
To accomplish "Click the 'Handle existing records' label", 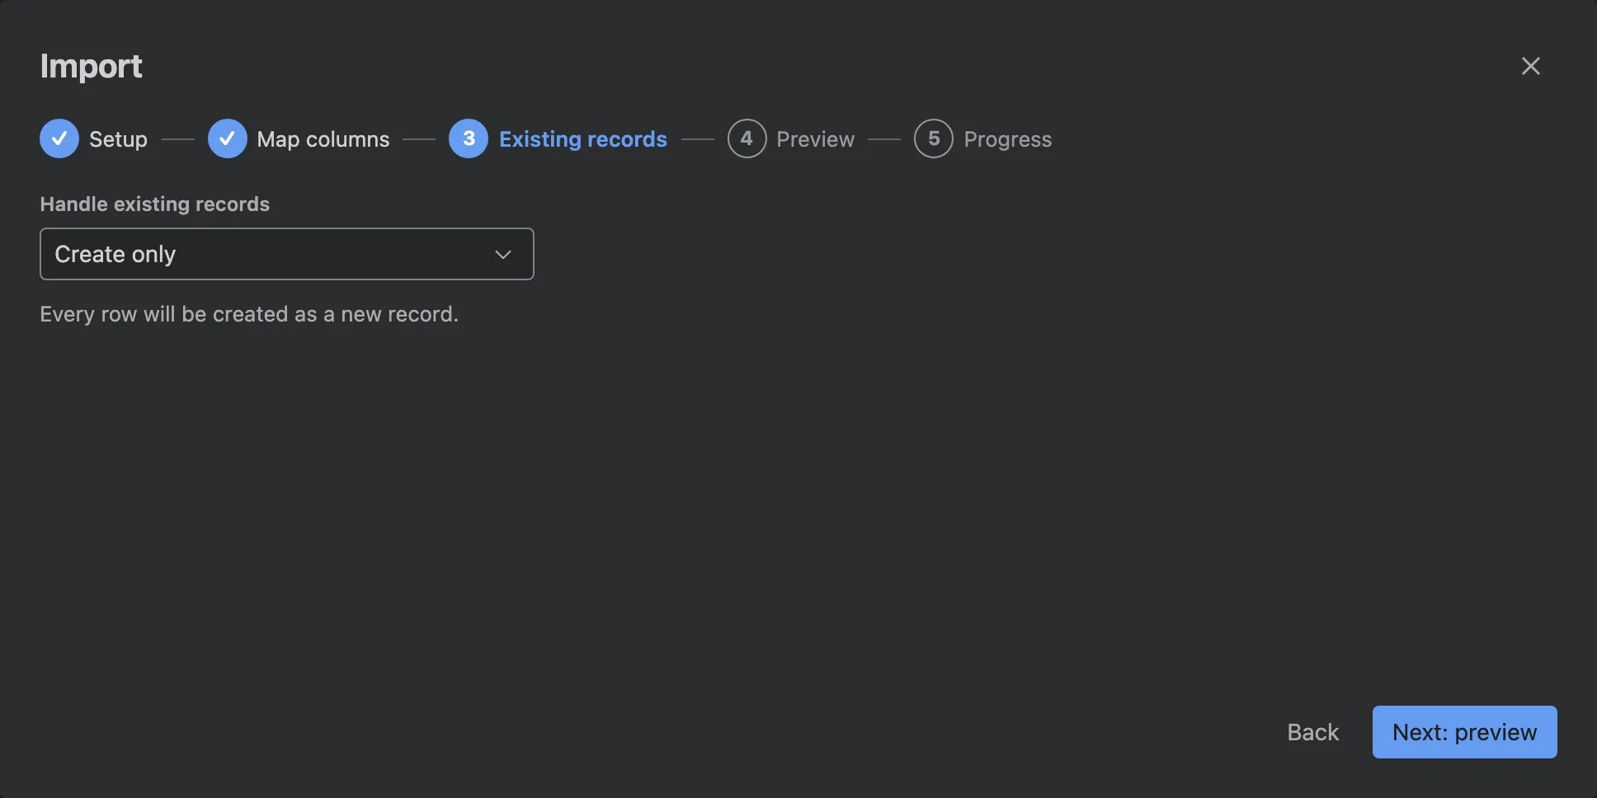I will pos(155,204).
